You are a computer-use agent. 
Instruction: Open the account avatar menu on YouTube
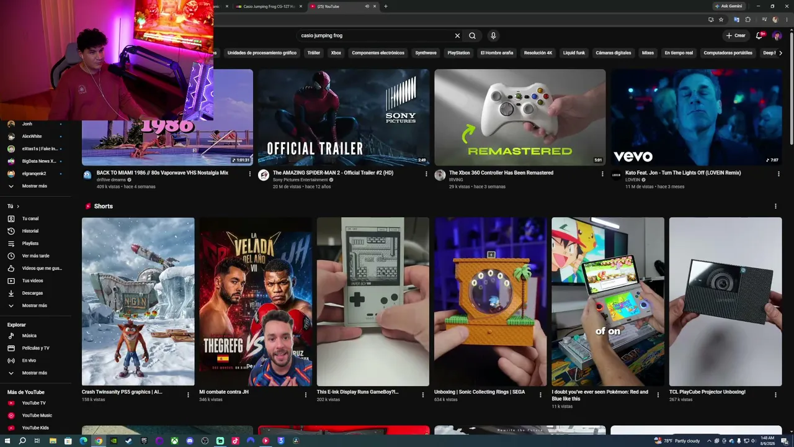click(776, 35)
